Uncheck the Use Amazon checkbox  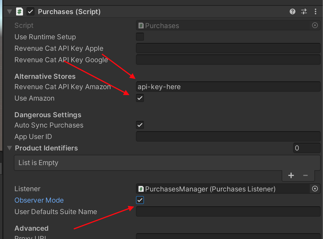pos(140,98)
